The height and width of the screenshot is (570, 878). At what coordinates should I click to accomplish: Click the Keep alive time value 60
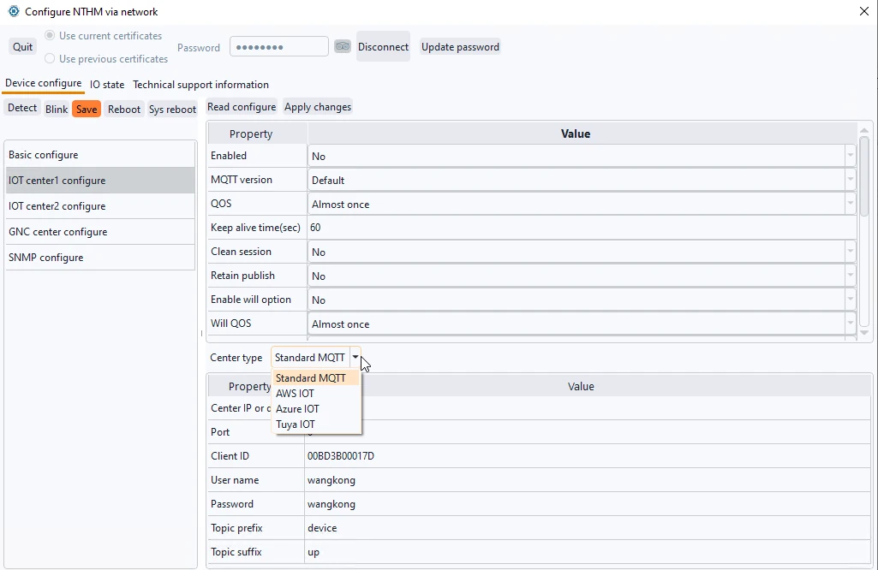[x=582, y=228]
